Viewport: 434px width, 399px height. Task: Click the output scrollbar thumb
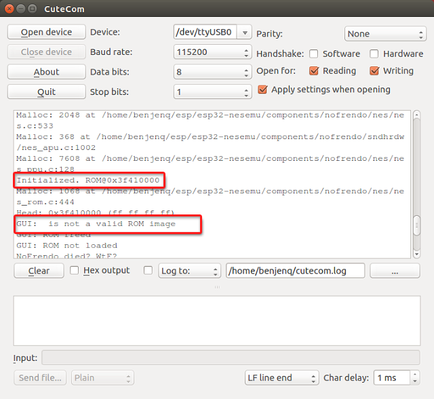[x=416, y=225]
